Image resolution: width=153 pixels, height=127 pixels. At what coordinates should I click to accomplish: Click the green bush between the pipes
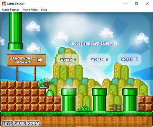tap(85, 108)
